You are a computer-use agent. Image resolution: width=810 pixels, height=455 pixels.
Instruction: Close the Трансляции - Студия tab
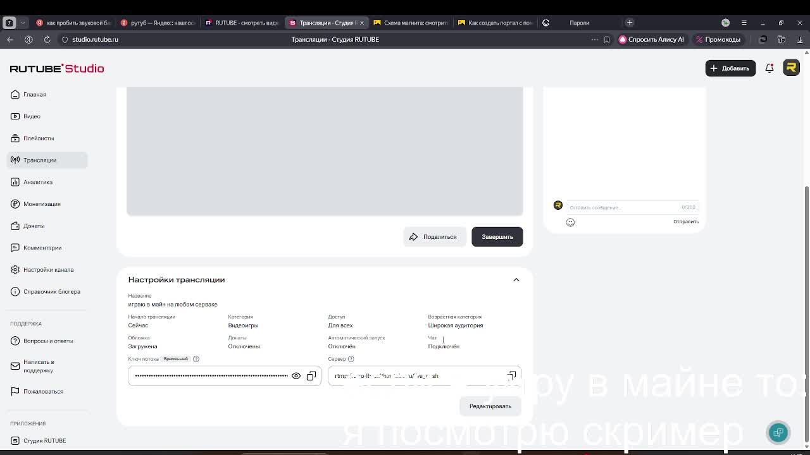point(362,23)
